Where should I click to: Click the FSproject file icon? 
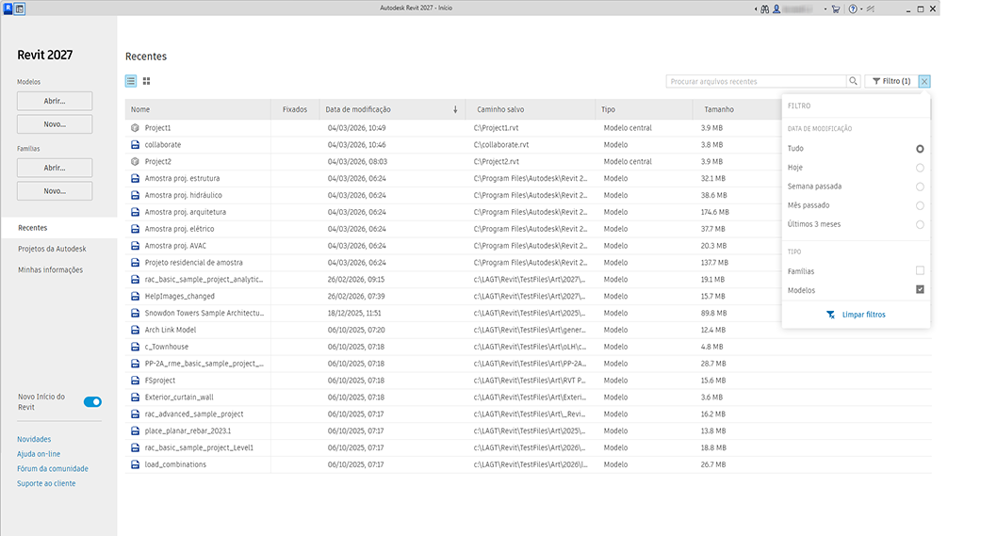(x=135, y=381)
